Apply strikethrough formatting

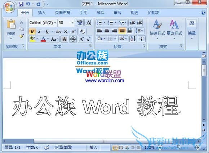[x=58, y=31]
